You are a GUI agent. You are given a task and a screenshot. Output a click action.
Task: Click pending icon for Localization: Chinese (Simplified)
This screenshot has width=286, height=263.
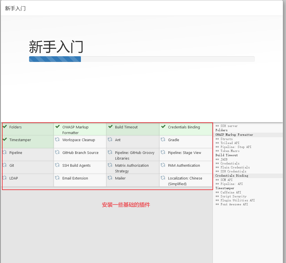click(163, 178)
